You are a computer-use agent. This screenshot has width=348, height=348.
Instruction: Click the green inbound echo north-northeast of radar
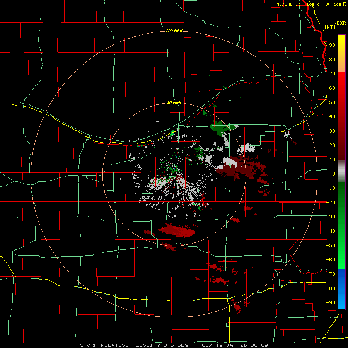[x=220, y=128]
